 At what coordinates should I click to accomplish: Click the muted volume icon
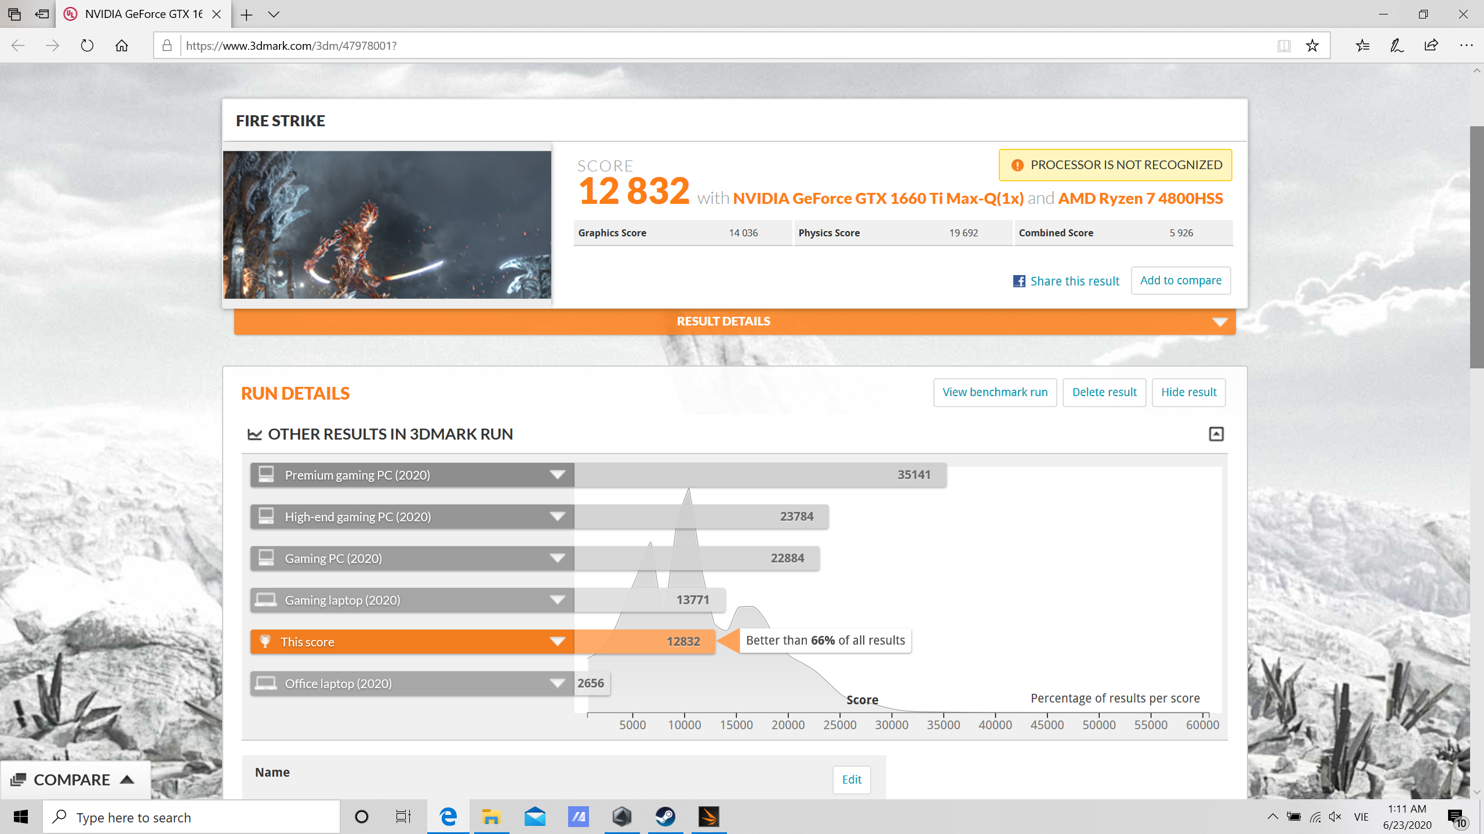click(x=1336, y=817)
